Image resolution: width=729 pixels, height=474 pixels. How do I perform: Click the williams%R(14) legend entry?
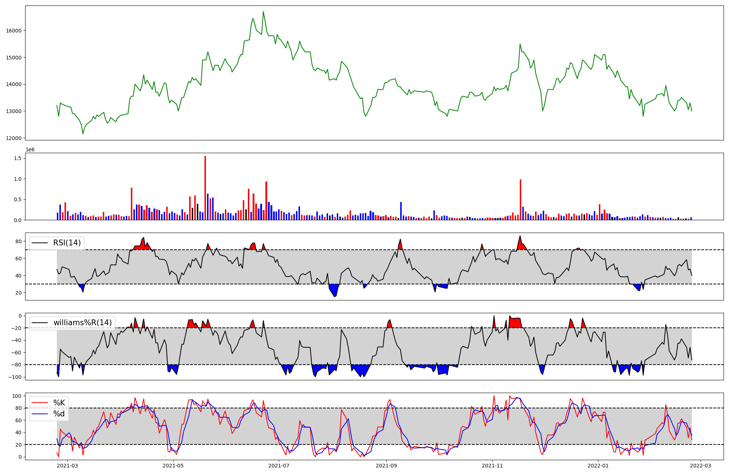pos(82,323)
